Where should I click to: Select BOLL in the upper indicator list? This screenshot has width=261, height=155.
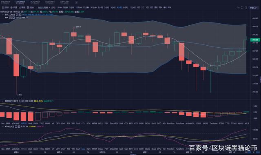(101, 123)
